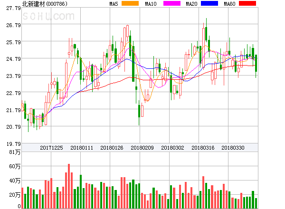Click the 25.79 price axis label
This screenshot has width=285, height=209.
coord(13,42)
